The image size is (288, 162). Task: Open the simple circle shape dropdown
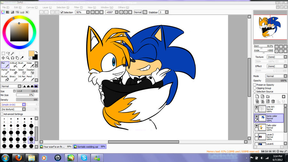[x=24, y=104]
